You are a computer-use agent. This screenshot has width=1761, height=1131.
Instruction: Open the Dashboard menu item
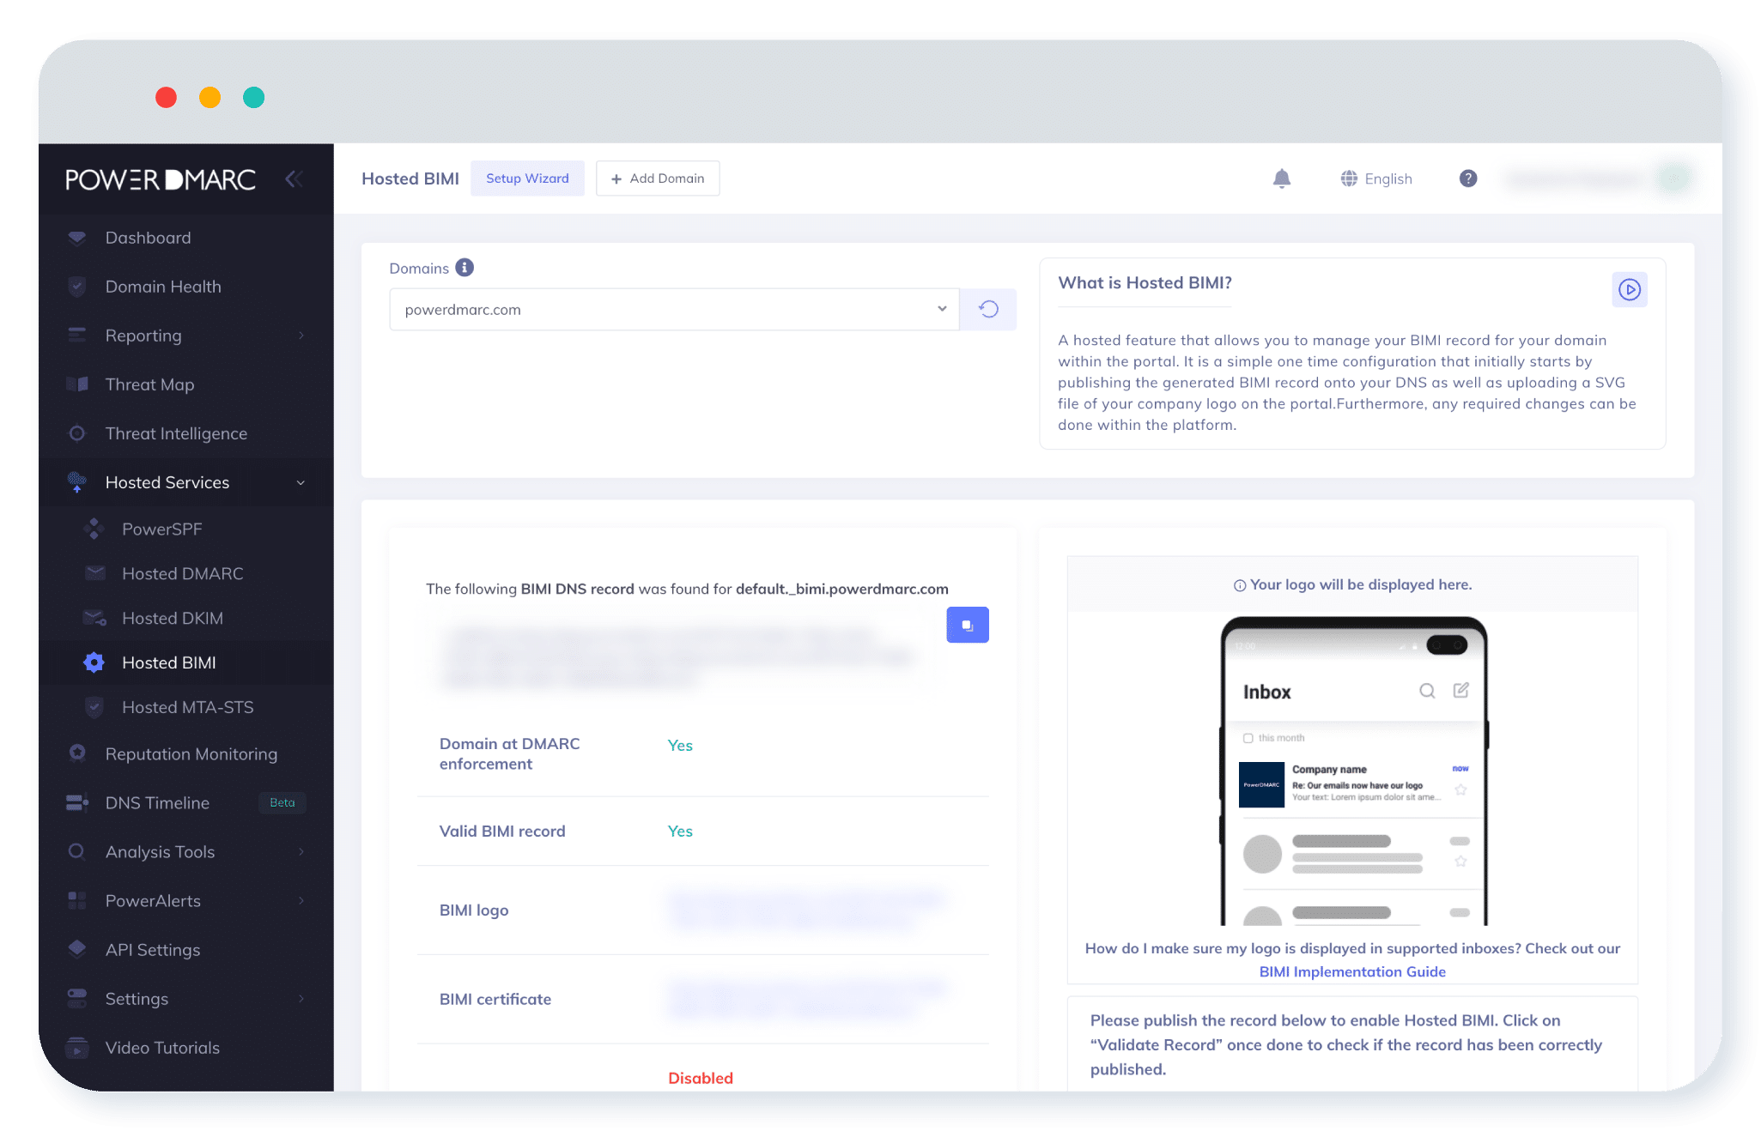point(148,238)
